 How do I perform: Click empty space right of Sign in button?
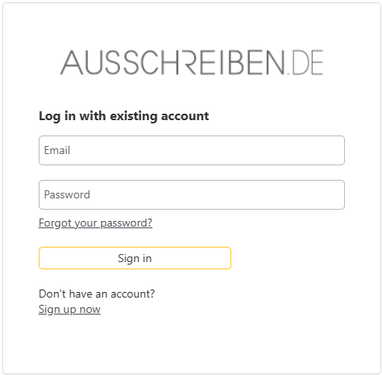(x=288, y=258)
